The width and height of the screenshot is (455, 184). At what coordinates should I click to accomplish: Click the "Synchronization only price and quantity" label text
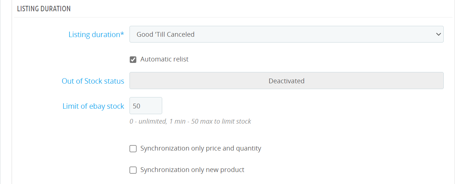click(201, 148)
